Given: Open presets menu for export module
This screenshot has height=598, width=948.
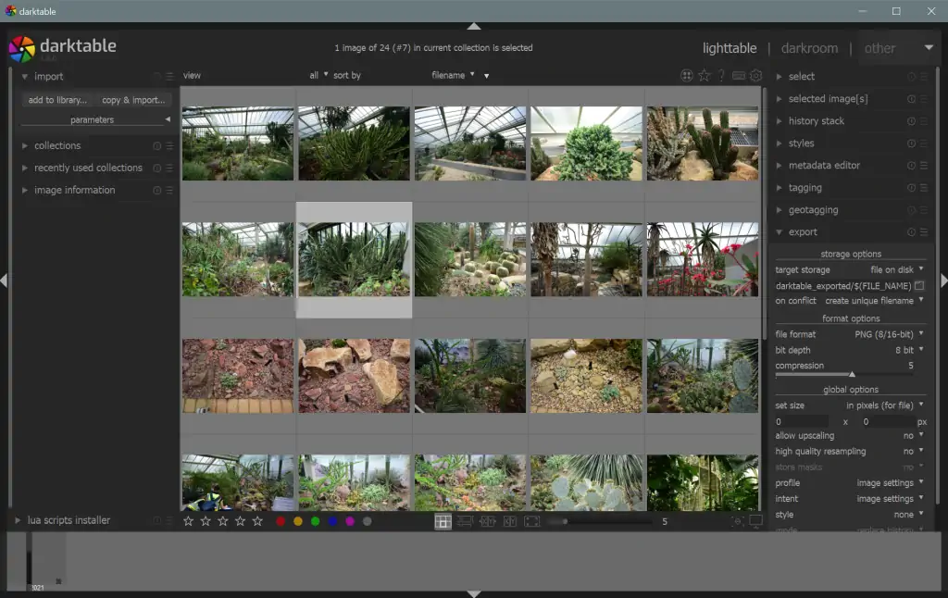Looking at the screenshot, I should pyautogui.click(x=924, y=232).
